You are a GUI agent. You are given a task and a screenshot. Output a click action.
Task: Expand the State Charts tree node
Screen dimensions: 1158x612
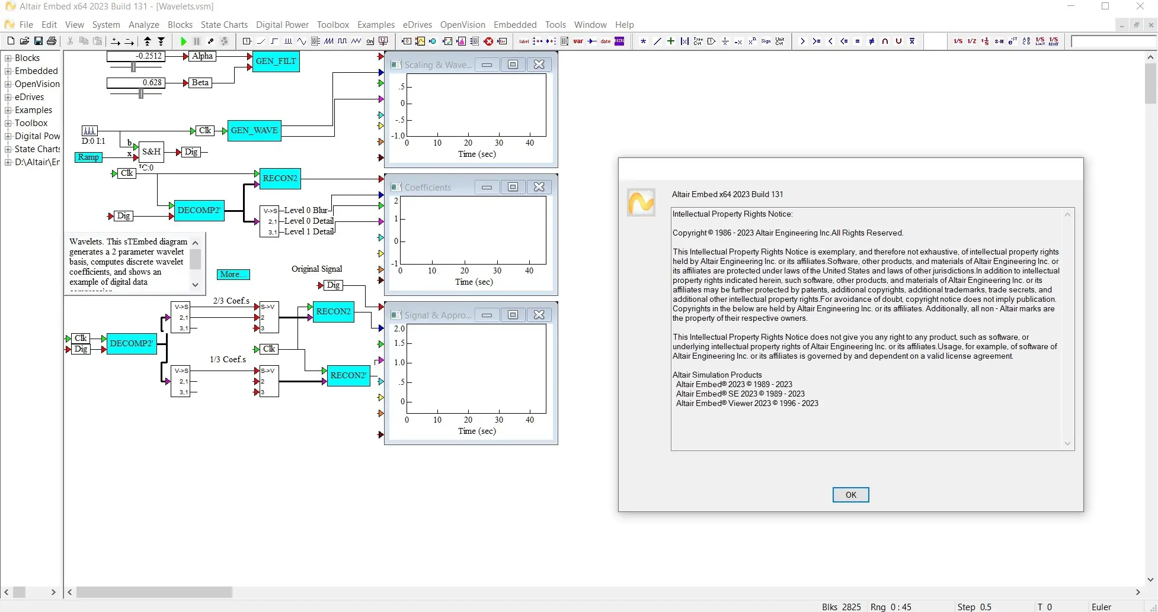tap(8, 149)
